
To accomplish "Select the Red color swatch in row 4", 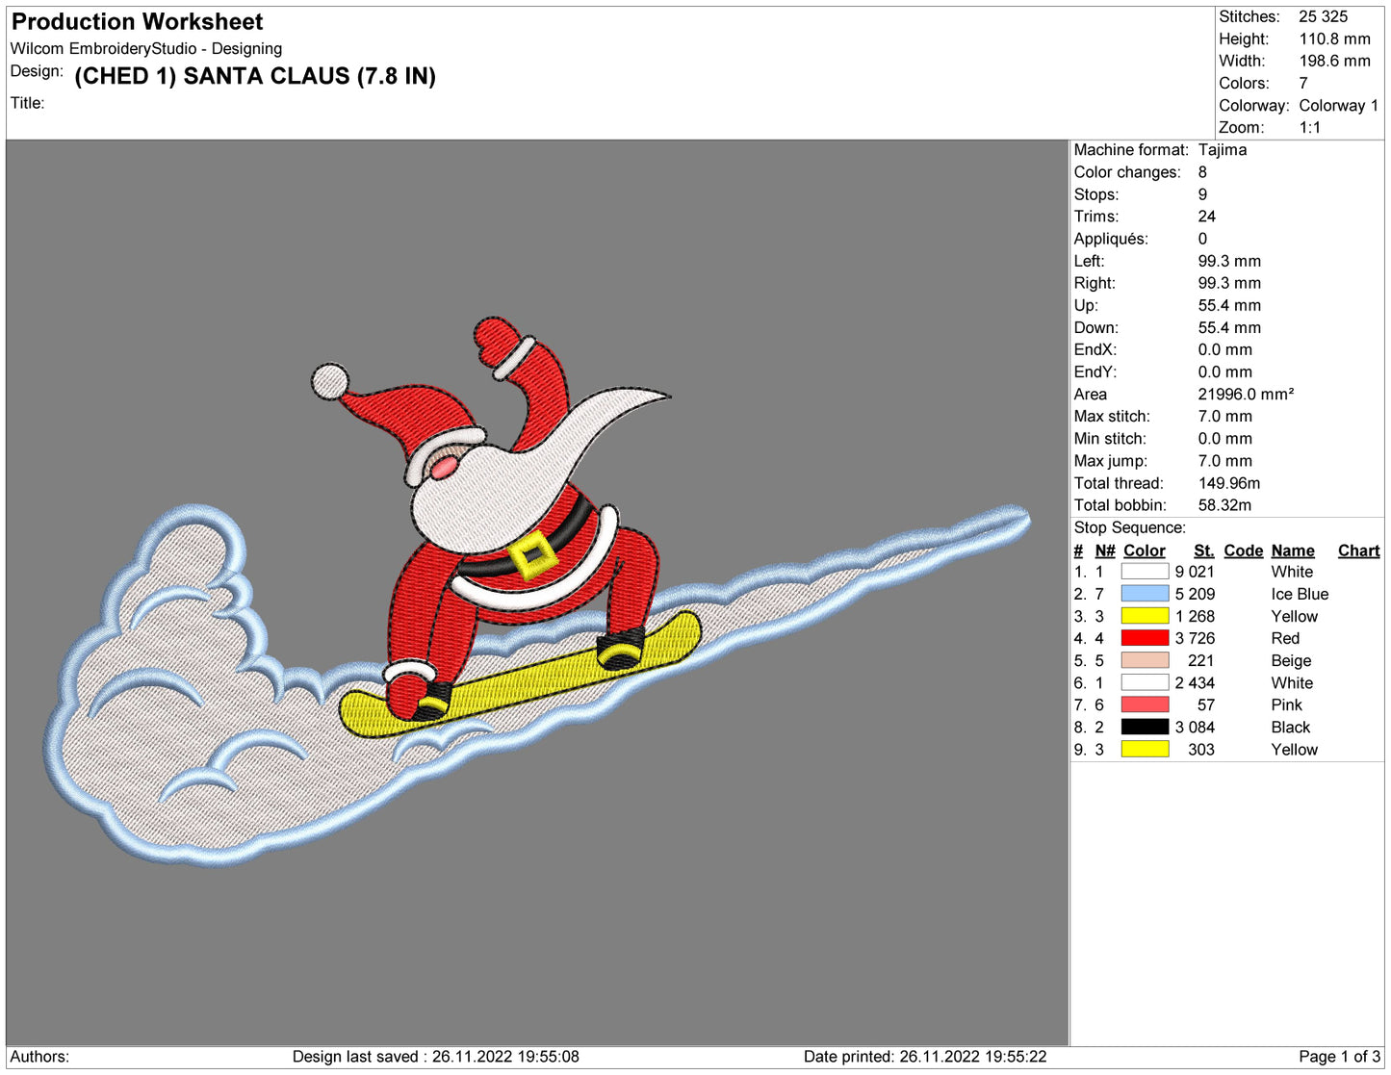I will click(x=1144, y=638).
